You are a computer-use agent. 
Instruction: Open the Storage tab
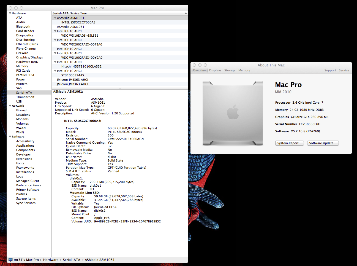click(x=230, y=70)
